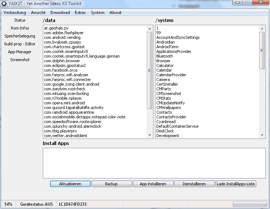Select com.joeykrim.rootcheck entry
This screenshot has width=270, height=209.
[65, 89]
